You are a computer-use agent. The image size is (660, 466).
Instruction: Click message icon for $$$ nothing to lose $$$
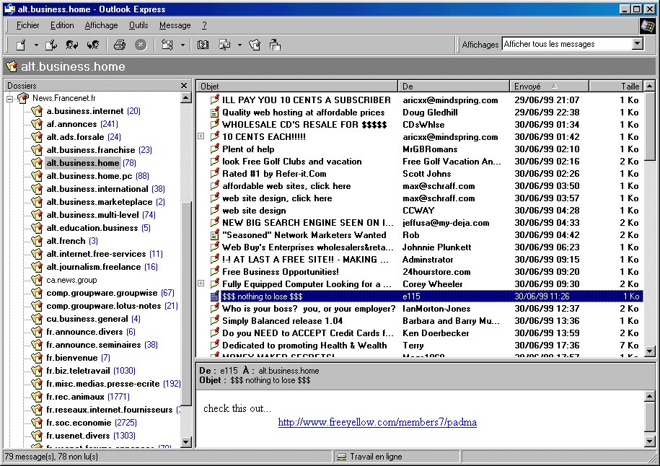point(215,296)
